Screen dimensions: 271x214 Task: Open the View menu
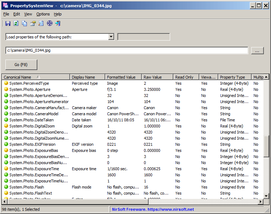coord(28,14)
